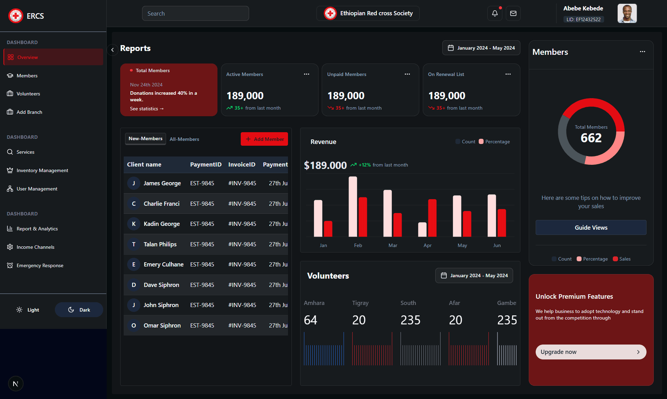Click Abebe Kebede profile avatar
The width and height of the screenshot is (667, 399).
pos(627,14)
